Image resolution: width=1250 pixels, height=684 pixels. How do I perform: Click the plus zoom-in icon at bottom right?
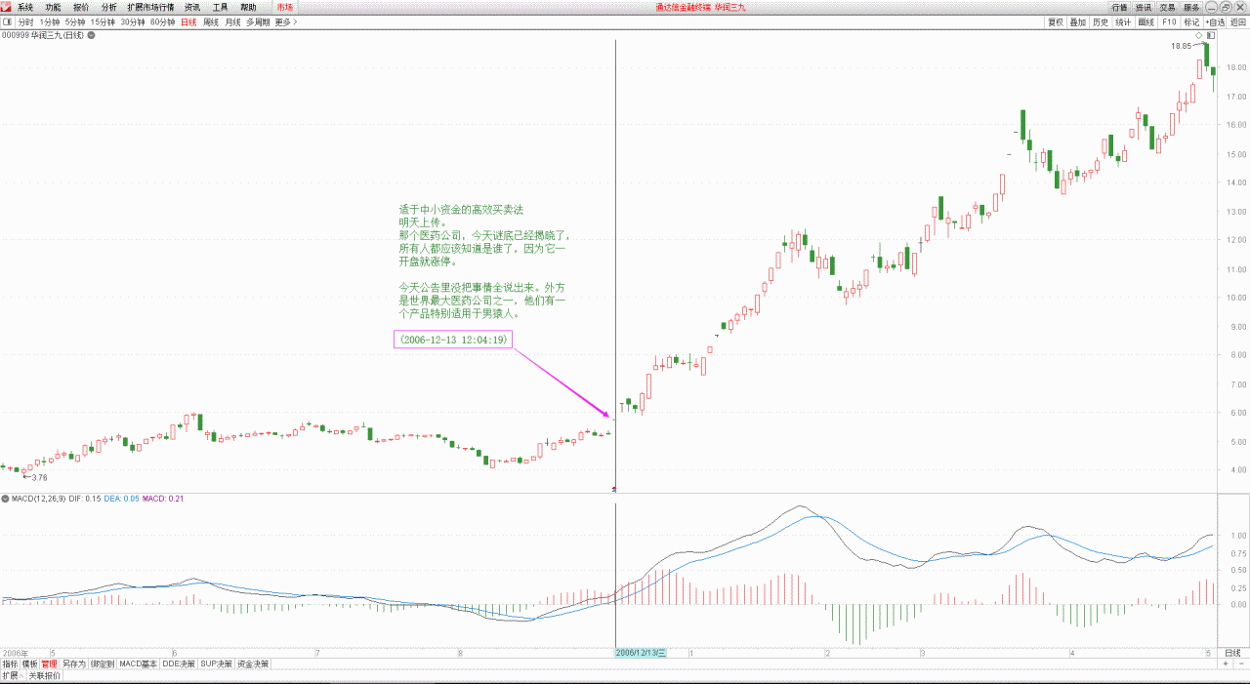(x=1226, y=664)
